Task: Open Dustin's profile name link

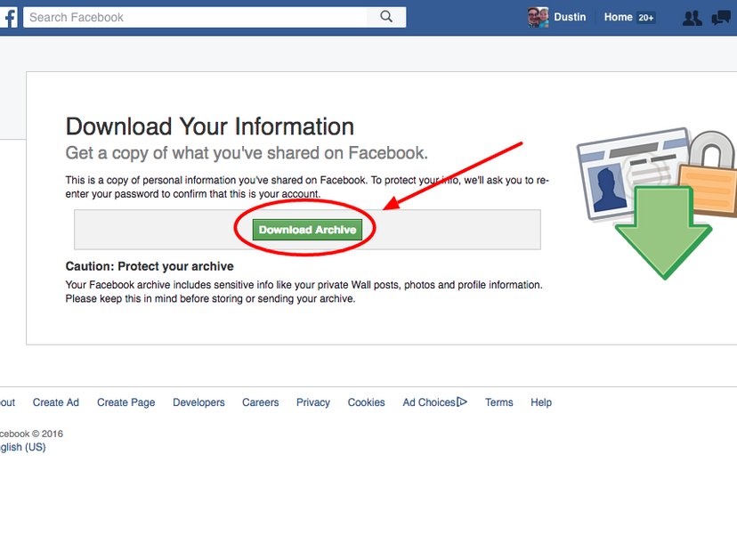Action: (x=570, y=17)
